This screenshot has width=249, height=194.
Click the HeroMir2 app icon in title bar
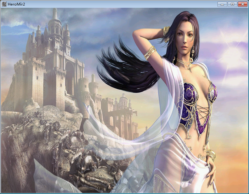pos(4,4)
